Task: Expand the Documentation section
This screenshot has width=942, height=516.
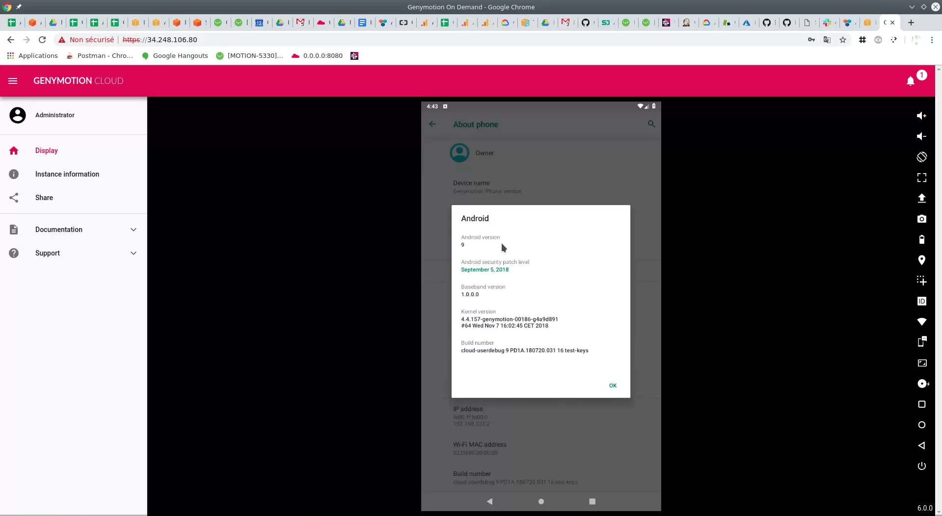Action: click(74, 230)
